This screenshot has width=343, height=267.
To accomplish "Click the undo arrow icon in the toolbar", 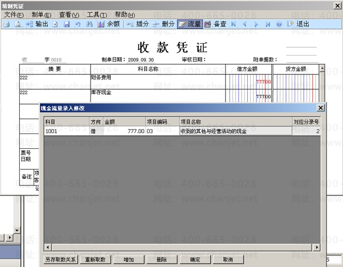I will pos(78,24).
